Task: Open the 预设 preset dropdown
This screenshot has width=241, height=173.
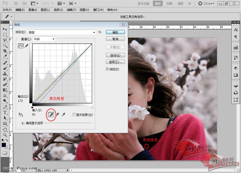Action: [x=62, y=32]
